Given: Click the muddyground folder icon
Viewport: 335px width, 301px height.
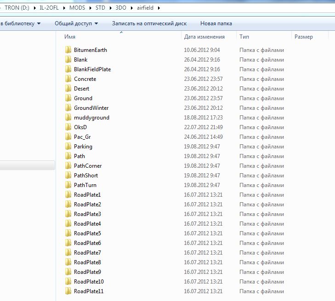Looking at the screenshot, I should (x=68, y=117).
